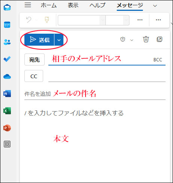
Task: Open OneDrive cloud icon
Action: click(7, 76)
